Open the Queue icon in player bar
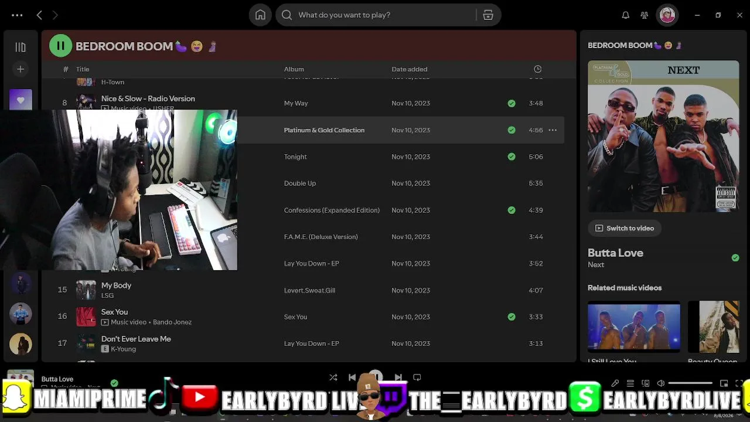The width and height of the screenshot is (750, 422). point(630,383)
